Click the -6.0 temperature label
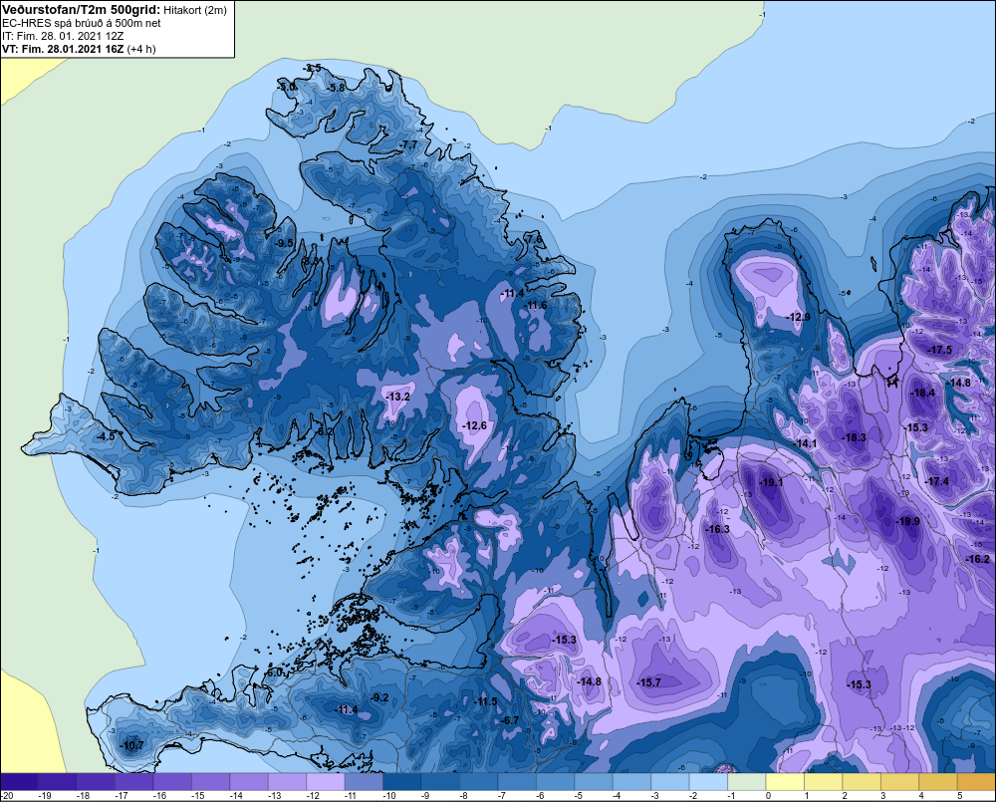Viewport: 996px width, 802px height. 273,672
